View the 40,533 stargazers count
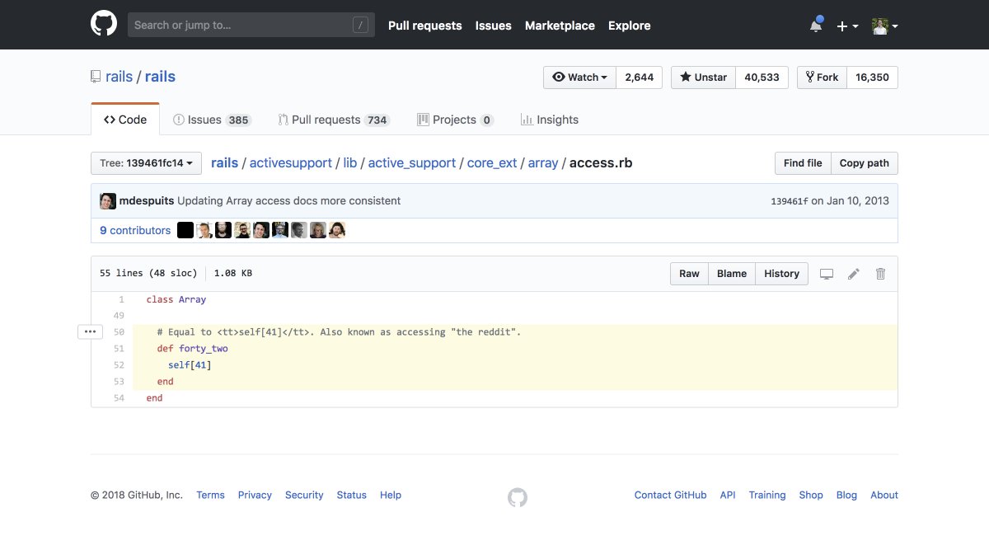 click(x=762, y=78)
